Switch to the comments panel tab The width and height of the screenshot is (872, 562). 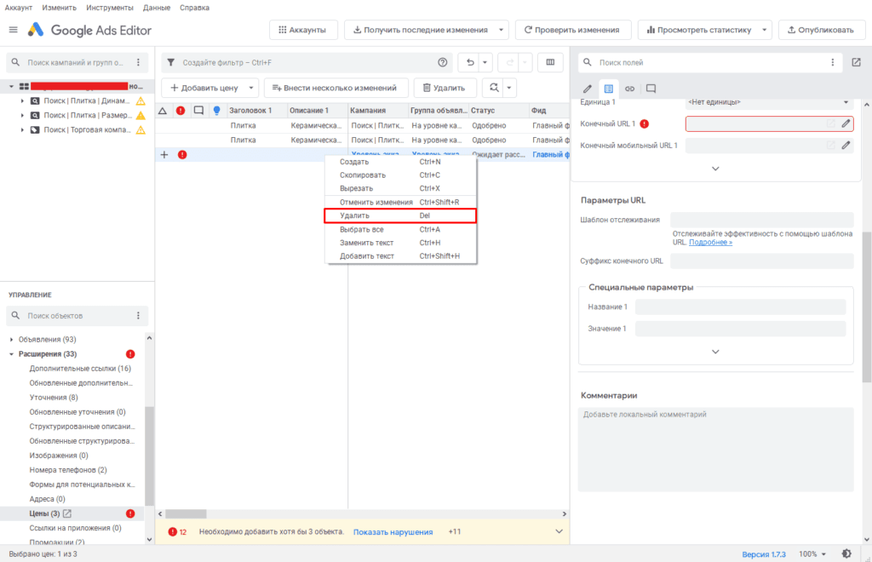pyautogui.click(x=651, y=89)
